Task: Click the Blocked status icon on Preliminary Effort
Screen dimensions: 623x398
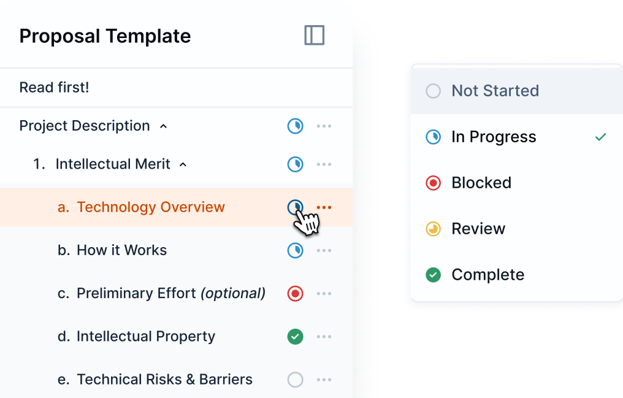Action: (x=295, y=293)
